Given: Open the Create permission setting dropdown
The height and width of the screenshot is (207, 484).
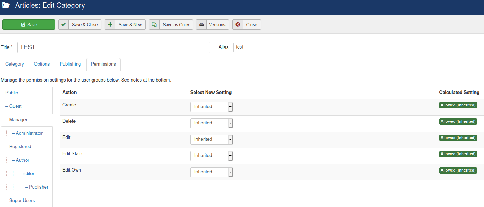Looking at the screenshot, I should [211, 107].
